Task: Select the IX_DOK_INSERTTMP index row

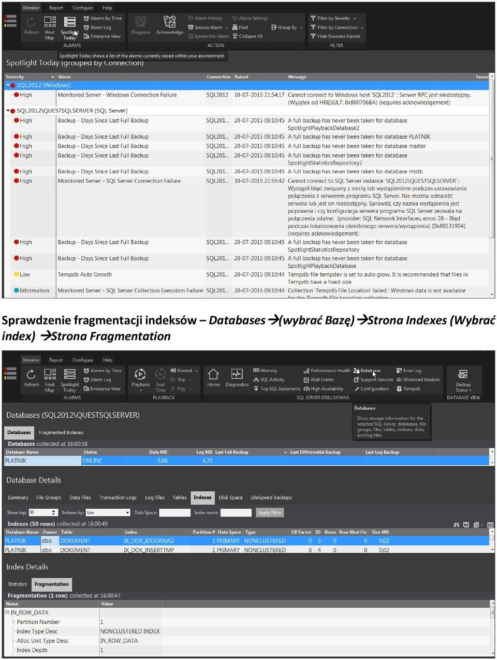Action: (246, 550)
